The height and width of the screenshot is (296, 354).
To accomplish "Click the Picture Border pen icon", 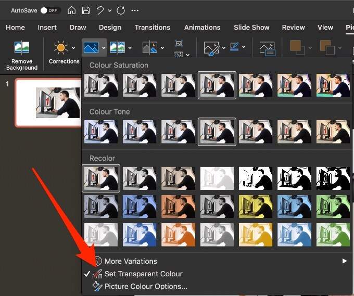I will click(235, 46).
